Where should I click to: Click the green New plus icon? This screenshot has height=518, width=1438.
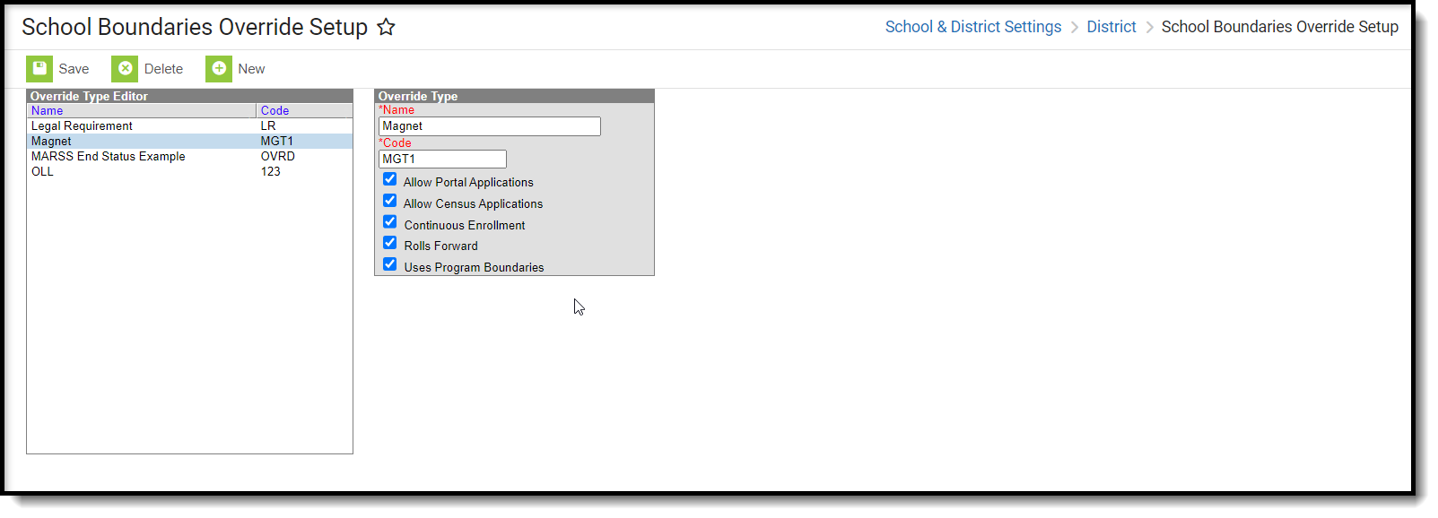(x=219, y=69)
